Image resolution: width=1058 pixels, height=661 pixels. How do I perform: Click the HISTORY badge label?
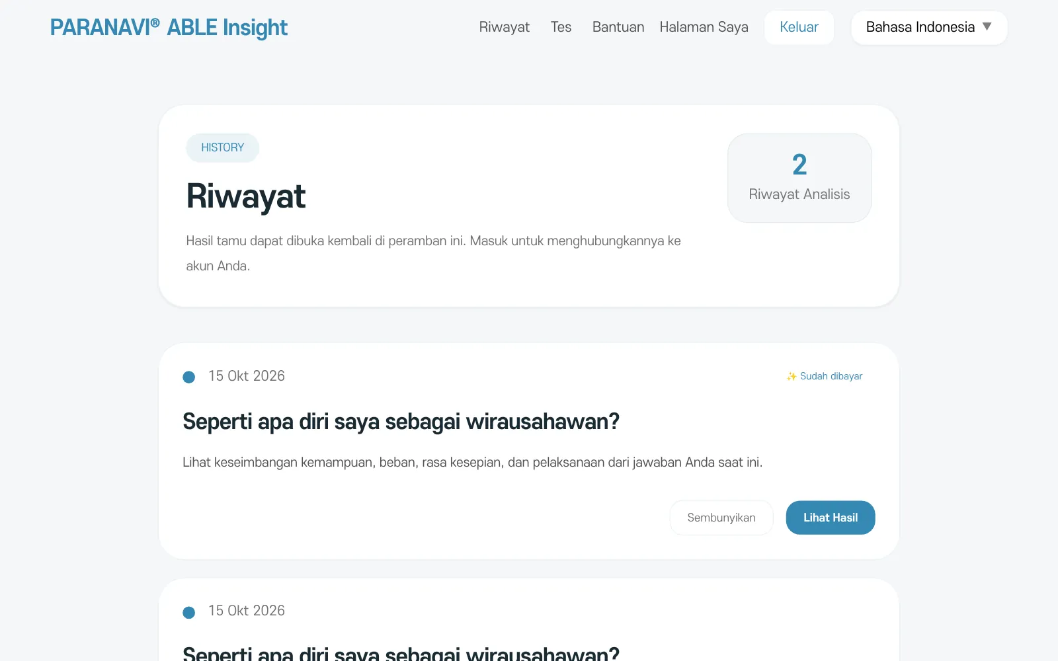(x=223, y=147)
